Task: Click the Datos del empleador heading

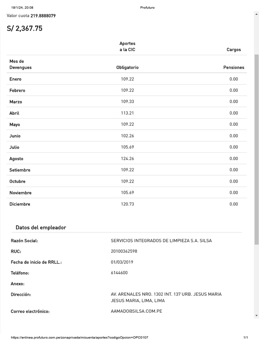Action: pyautogui.click(x=41, y=227)
